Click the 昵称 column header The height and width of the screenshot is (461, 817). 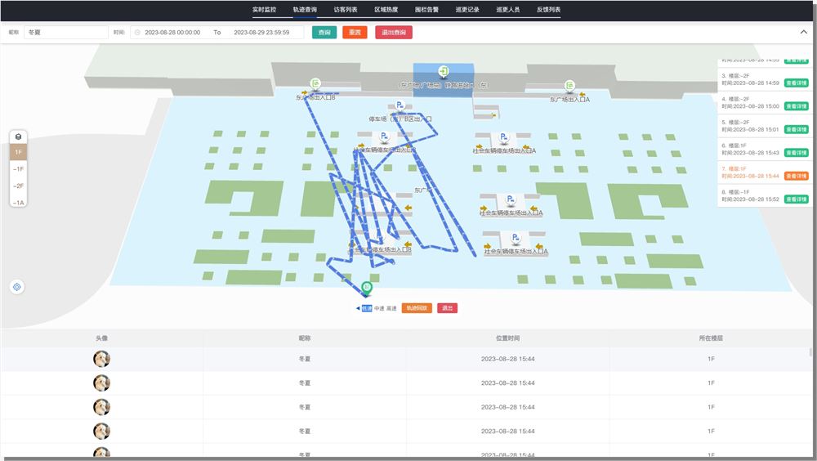pyautogui.click(x=305, y=338)
